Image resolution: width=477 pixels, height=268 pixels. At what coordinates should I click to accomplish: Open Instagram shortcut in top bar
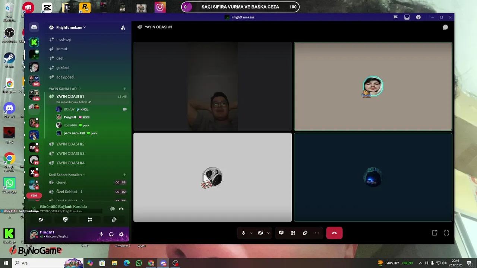pos(160,7)
